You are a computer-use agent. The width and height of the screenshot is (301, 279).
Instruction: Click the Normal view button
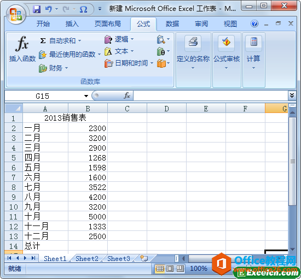(x=160, y=269)
